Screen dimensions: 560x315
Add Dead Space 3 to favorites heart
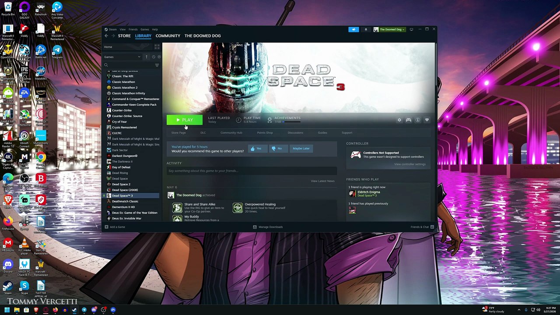427,120
